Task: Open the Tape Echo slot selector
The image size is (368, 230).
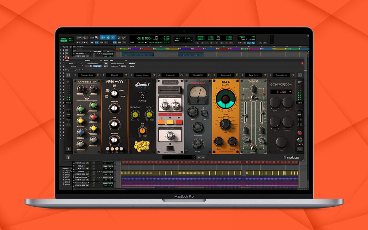Action: coord(254,75)
